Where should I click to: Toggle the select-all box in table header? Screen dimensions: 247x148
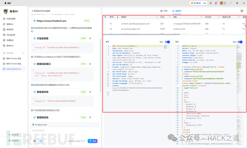pyautogui.click(x=105, y=17)
